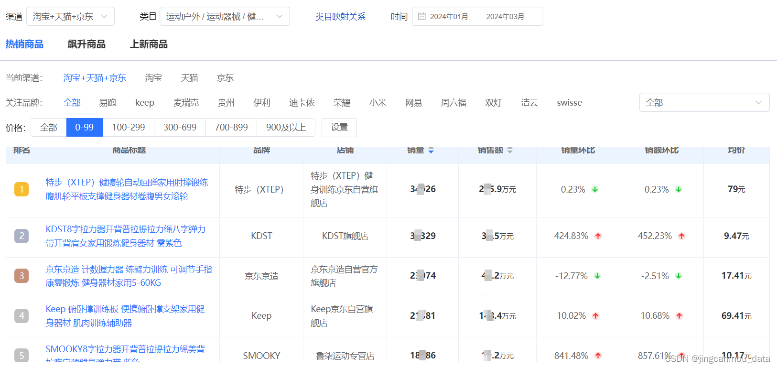
Task: Select the 100-299 price range
Action: 129,128
